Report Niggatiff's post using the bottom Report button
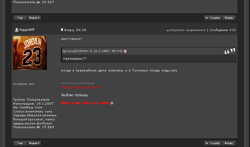 [34, 143]
